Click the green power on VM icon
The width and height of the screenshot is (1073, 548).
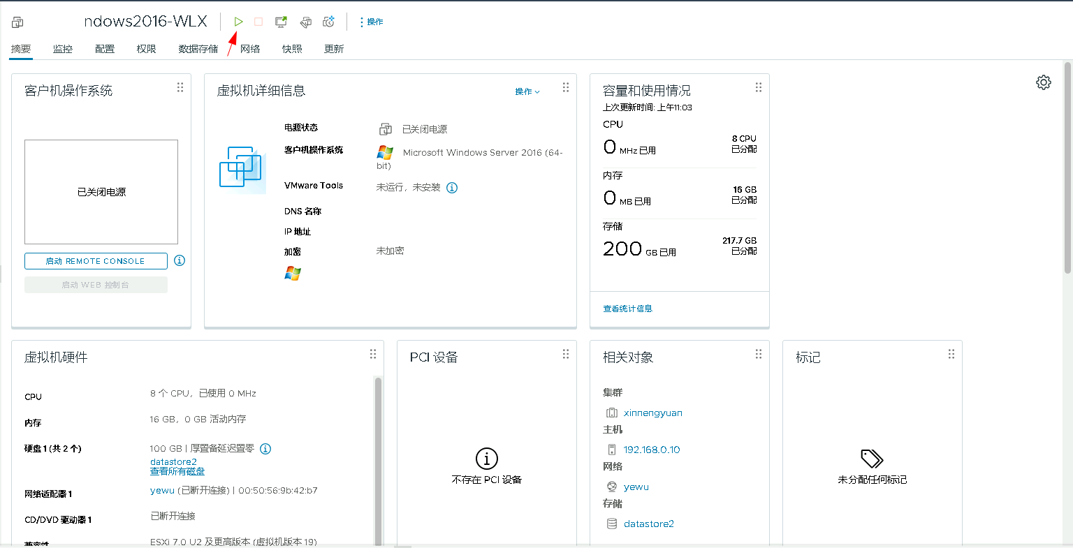pos(238,22)
